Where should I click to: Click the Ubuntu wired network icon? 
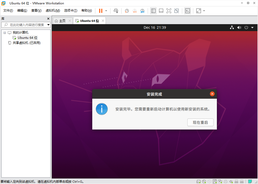tap(232, 27)
